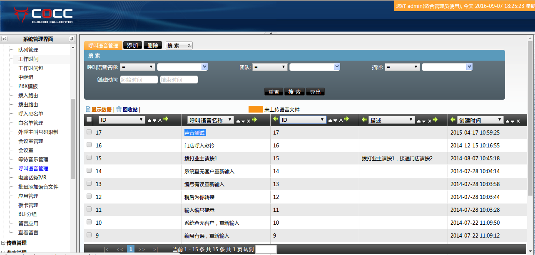
Task: Pin the 系统管理界面 side panel
Action: 72,39
